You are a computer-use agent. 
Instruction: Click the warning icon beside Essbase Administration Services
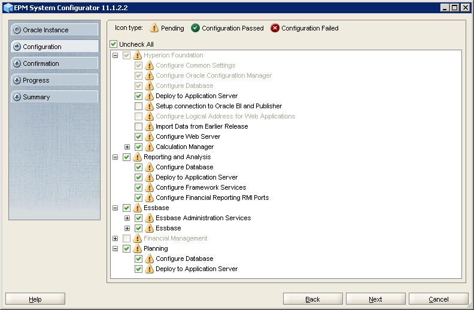(150, 218)
